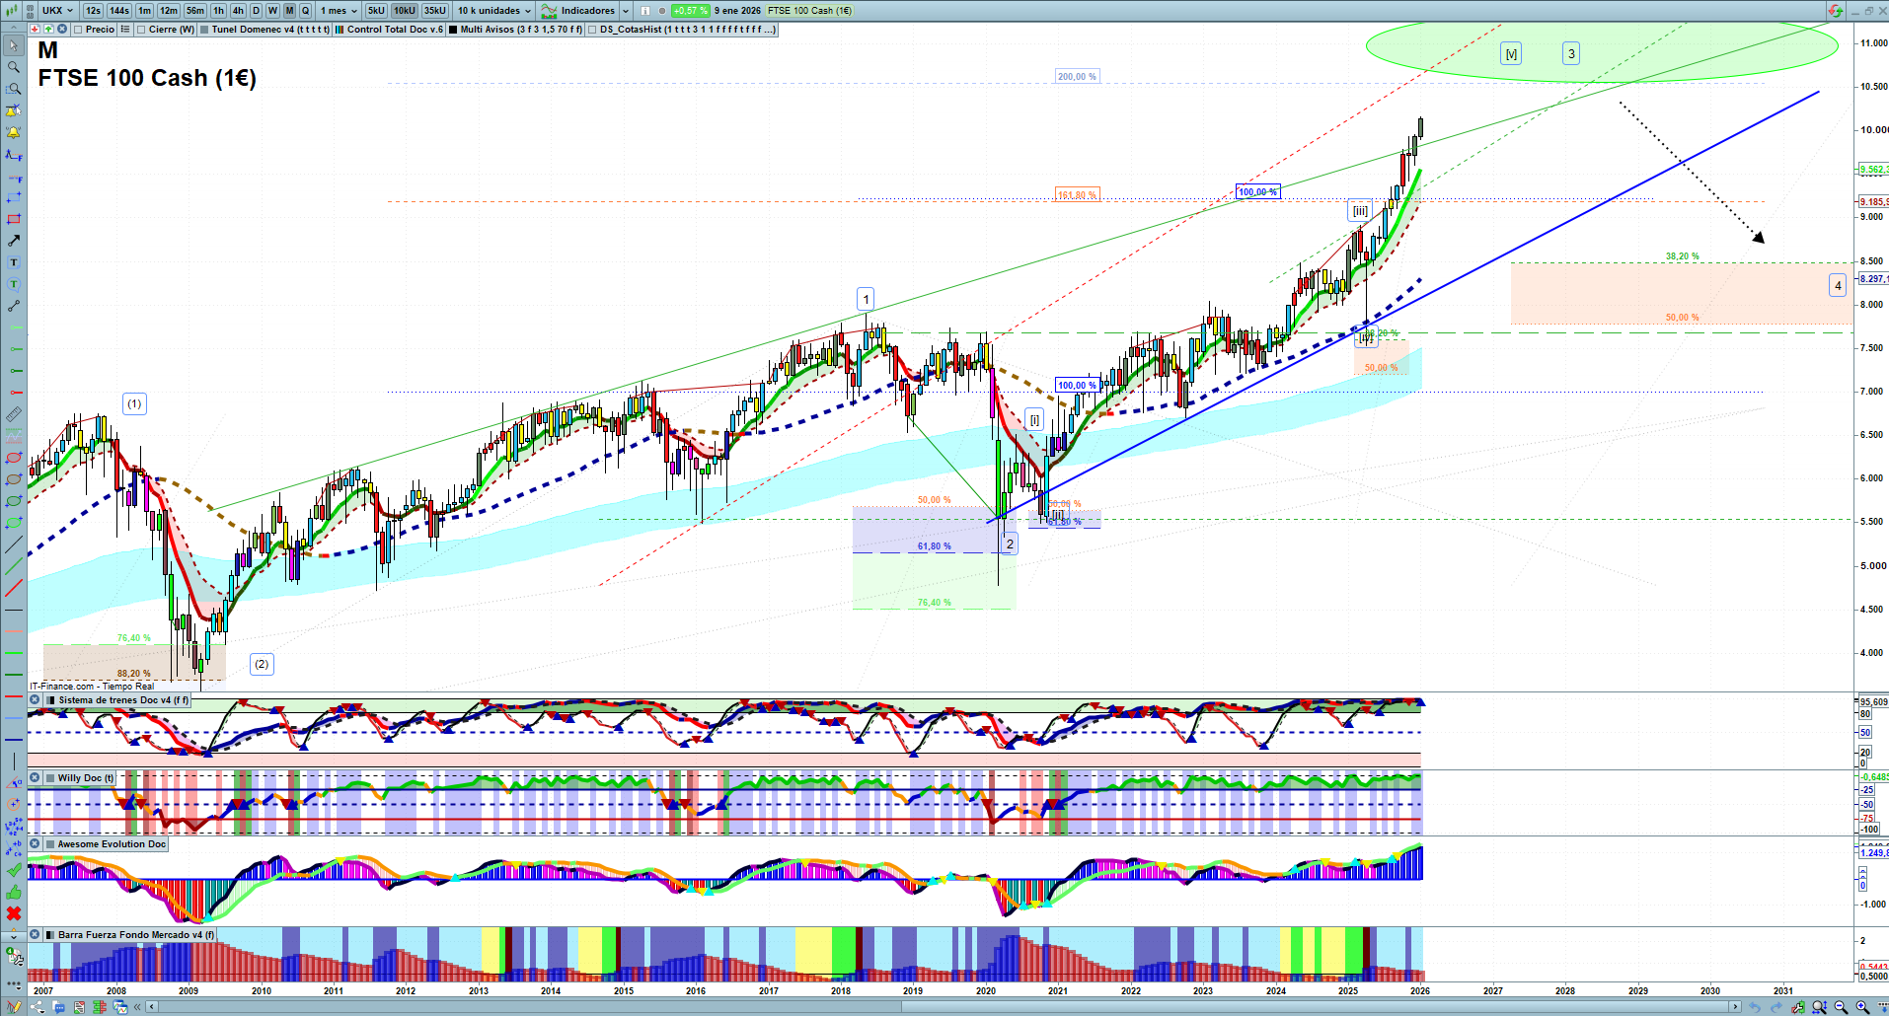Expand the 1 mes period dropdown
This screenshot has height=1016, width=1889.
(338, 11)
